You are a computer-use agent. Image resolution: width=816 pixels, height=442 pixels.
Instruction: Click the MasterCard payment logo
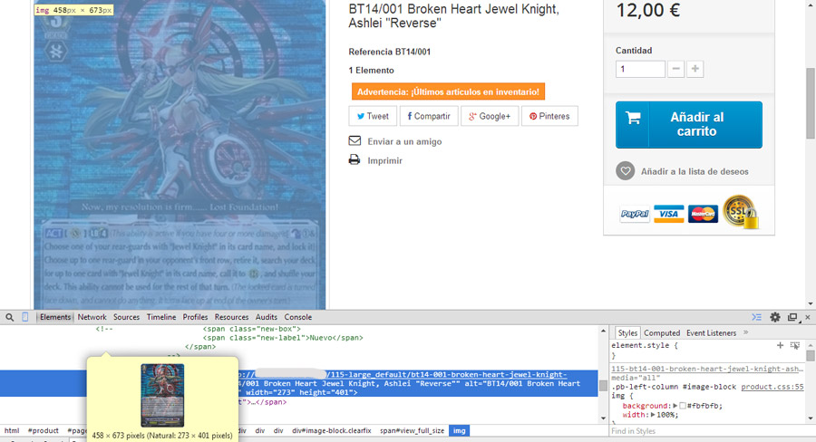[703, 214]
